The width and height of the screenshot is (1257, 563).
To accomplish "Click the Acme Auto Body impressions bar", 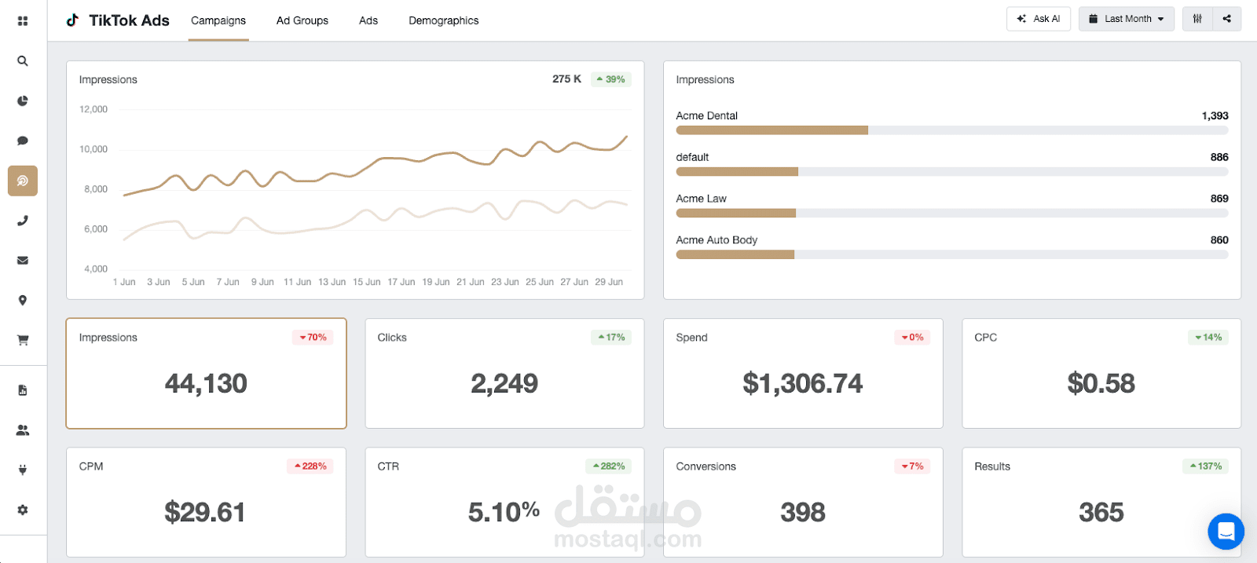I will pos(952,254).
